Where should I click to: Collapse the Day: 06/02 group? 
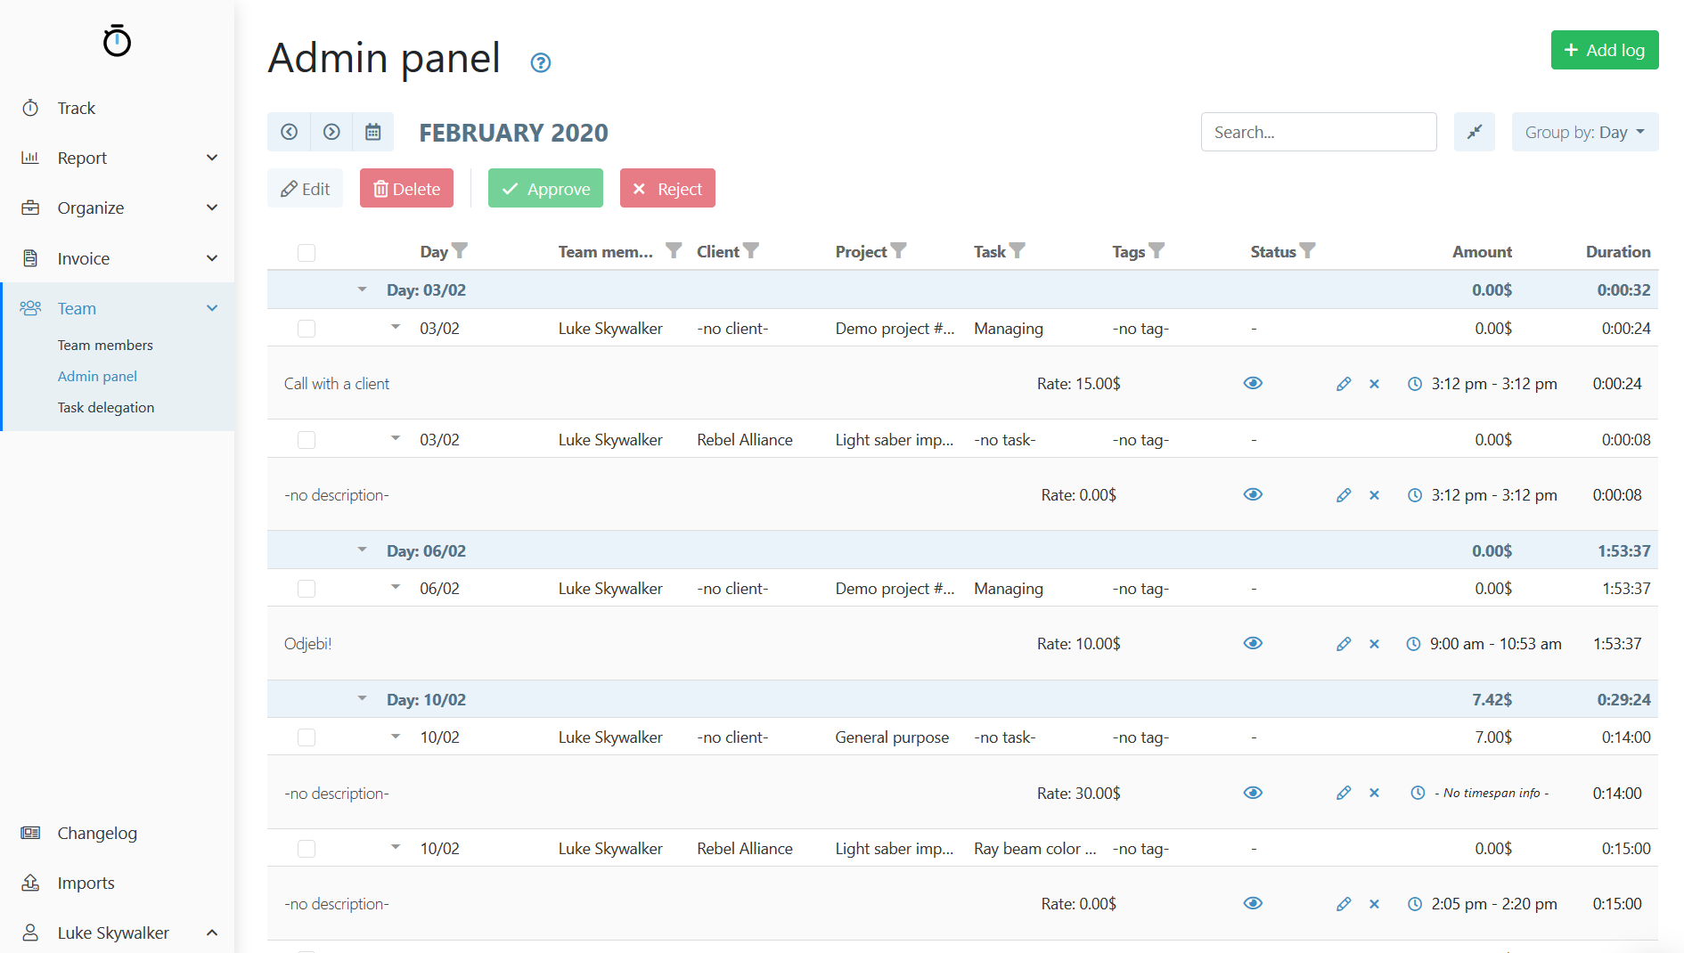tap(362, 550)
